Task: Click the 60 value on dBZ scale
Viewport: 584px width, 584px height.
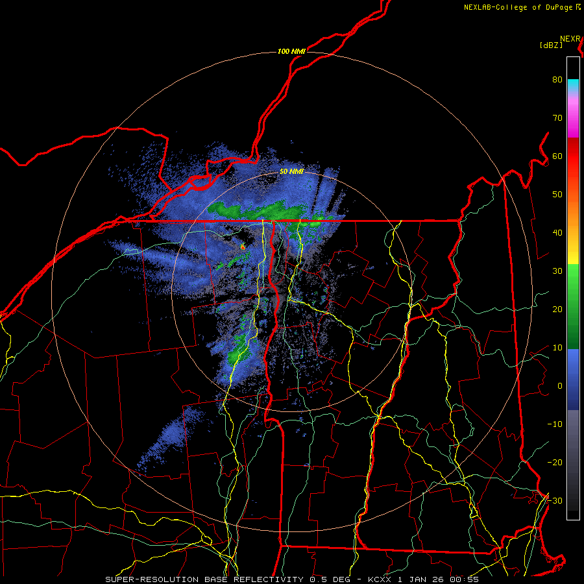Action: point(557,156)
